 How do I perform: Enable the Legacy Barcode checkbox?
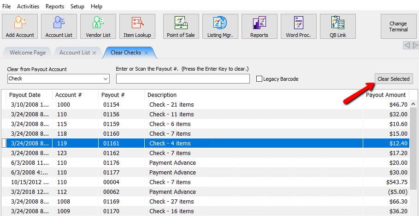(259, 79)
